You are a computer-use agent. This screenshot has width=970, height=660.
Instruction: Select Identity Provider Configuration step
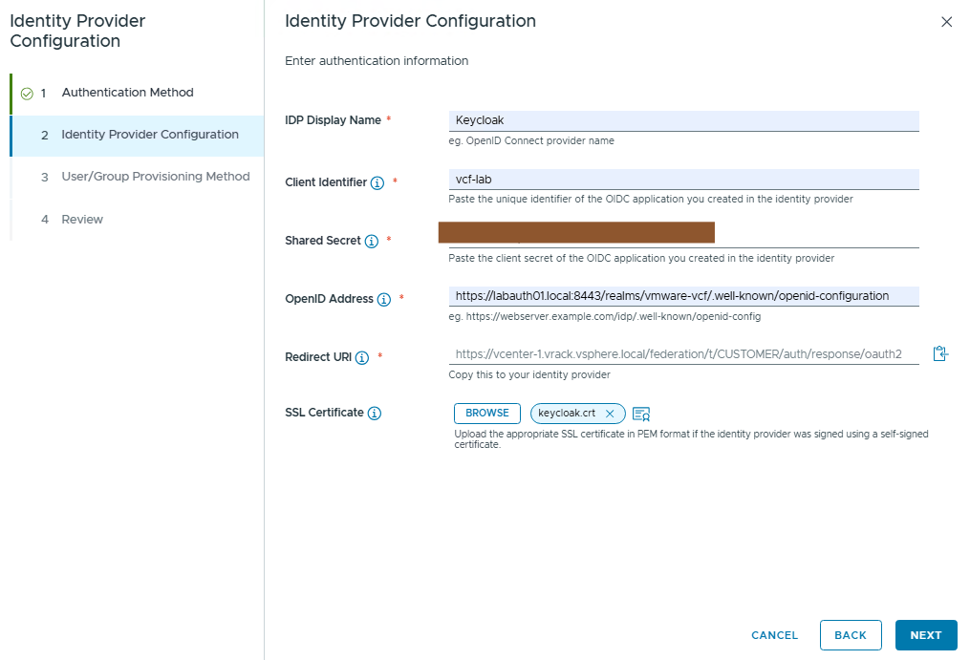click(x=149, y=135)
